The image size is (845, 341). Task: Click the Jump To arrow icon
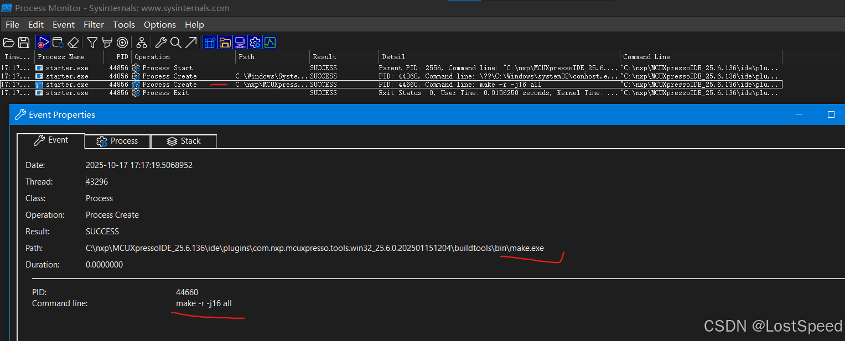point(191,43)
